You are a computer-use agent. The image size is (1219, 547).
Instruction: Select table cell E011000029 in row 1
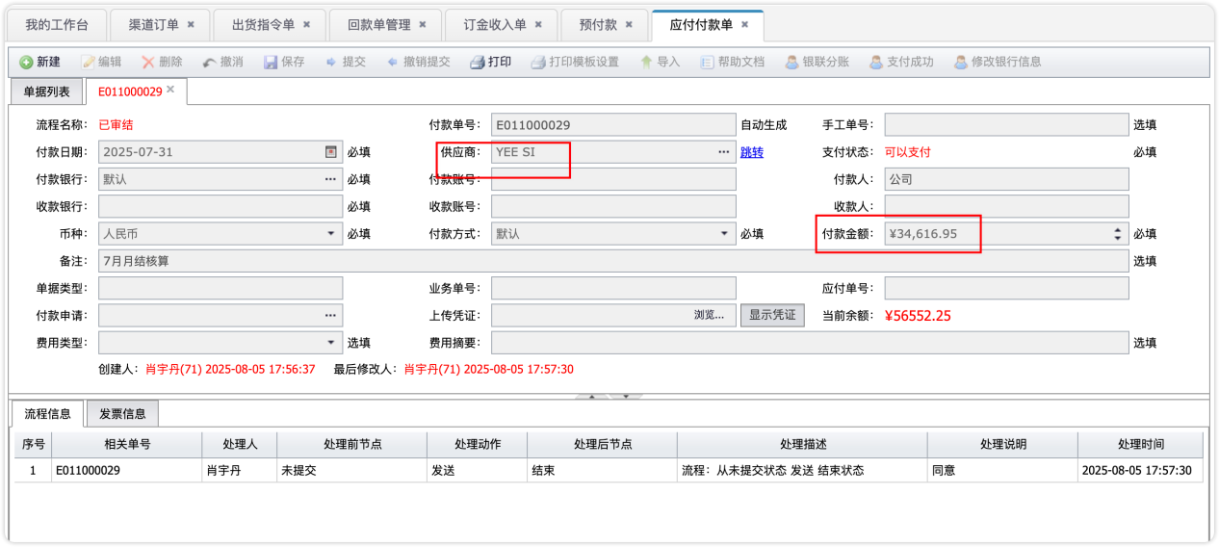(x=127, y=471)
